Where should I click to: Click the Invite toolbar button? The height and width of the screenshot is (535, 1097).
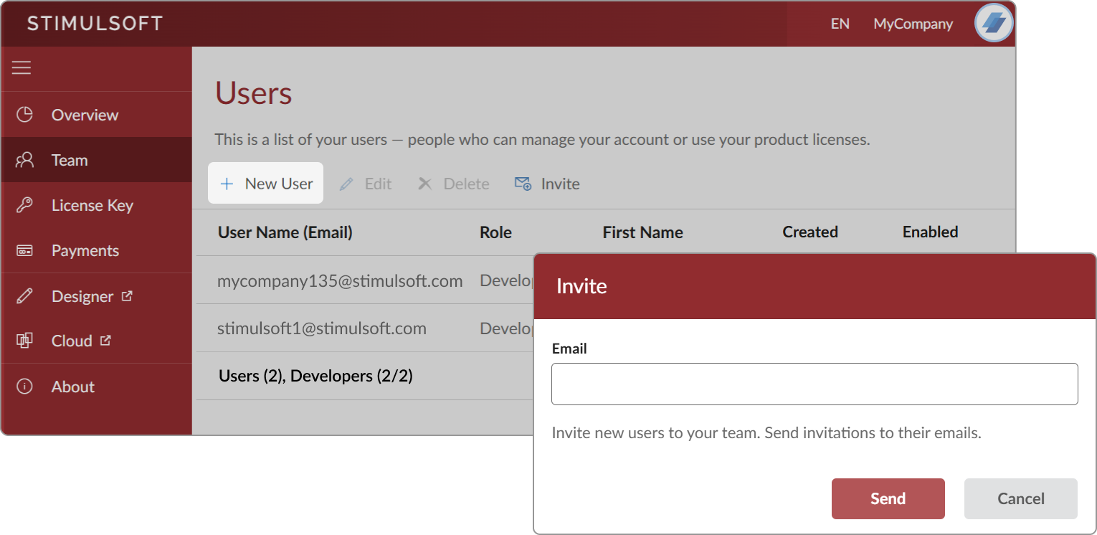pos(547,184)
